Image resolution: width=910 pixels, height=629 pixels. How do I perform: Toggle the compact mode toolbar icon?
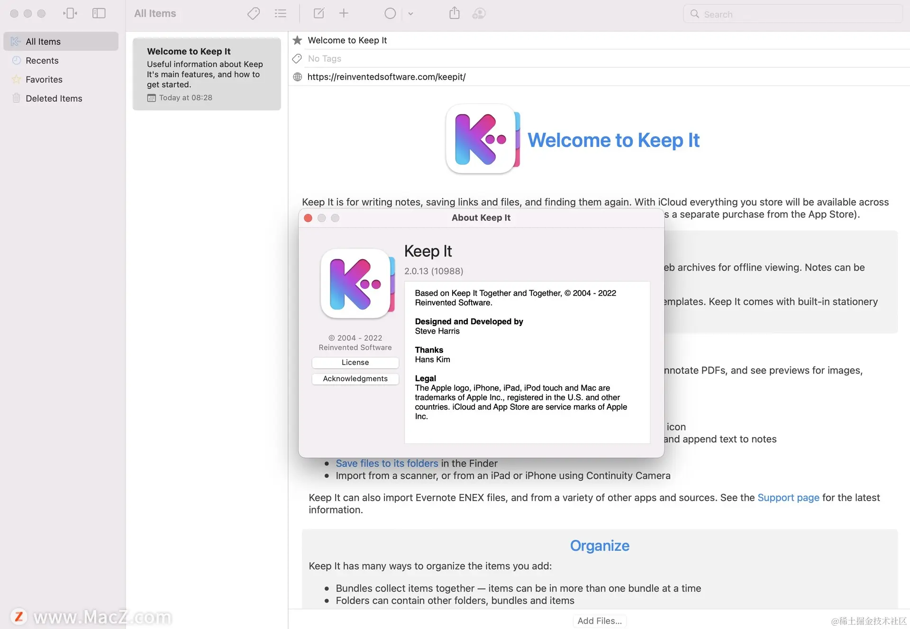(70, 13)
